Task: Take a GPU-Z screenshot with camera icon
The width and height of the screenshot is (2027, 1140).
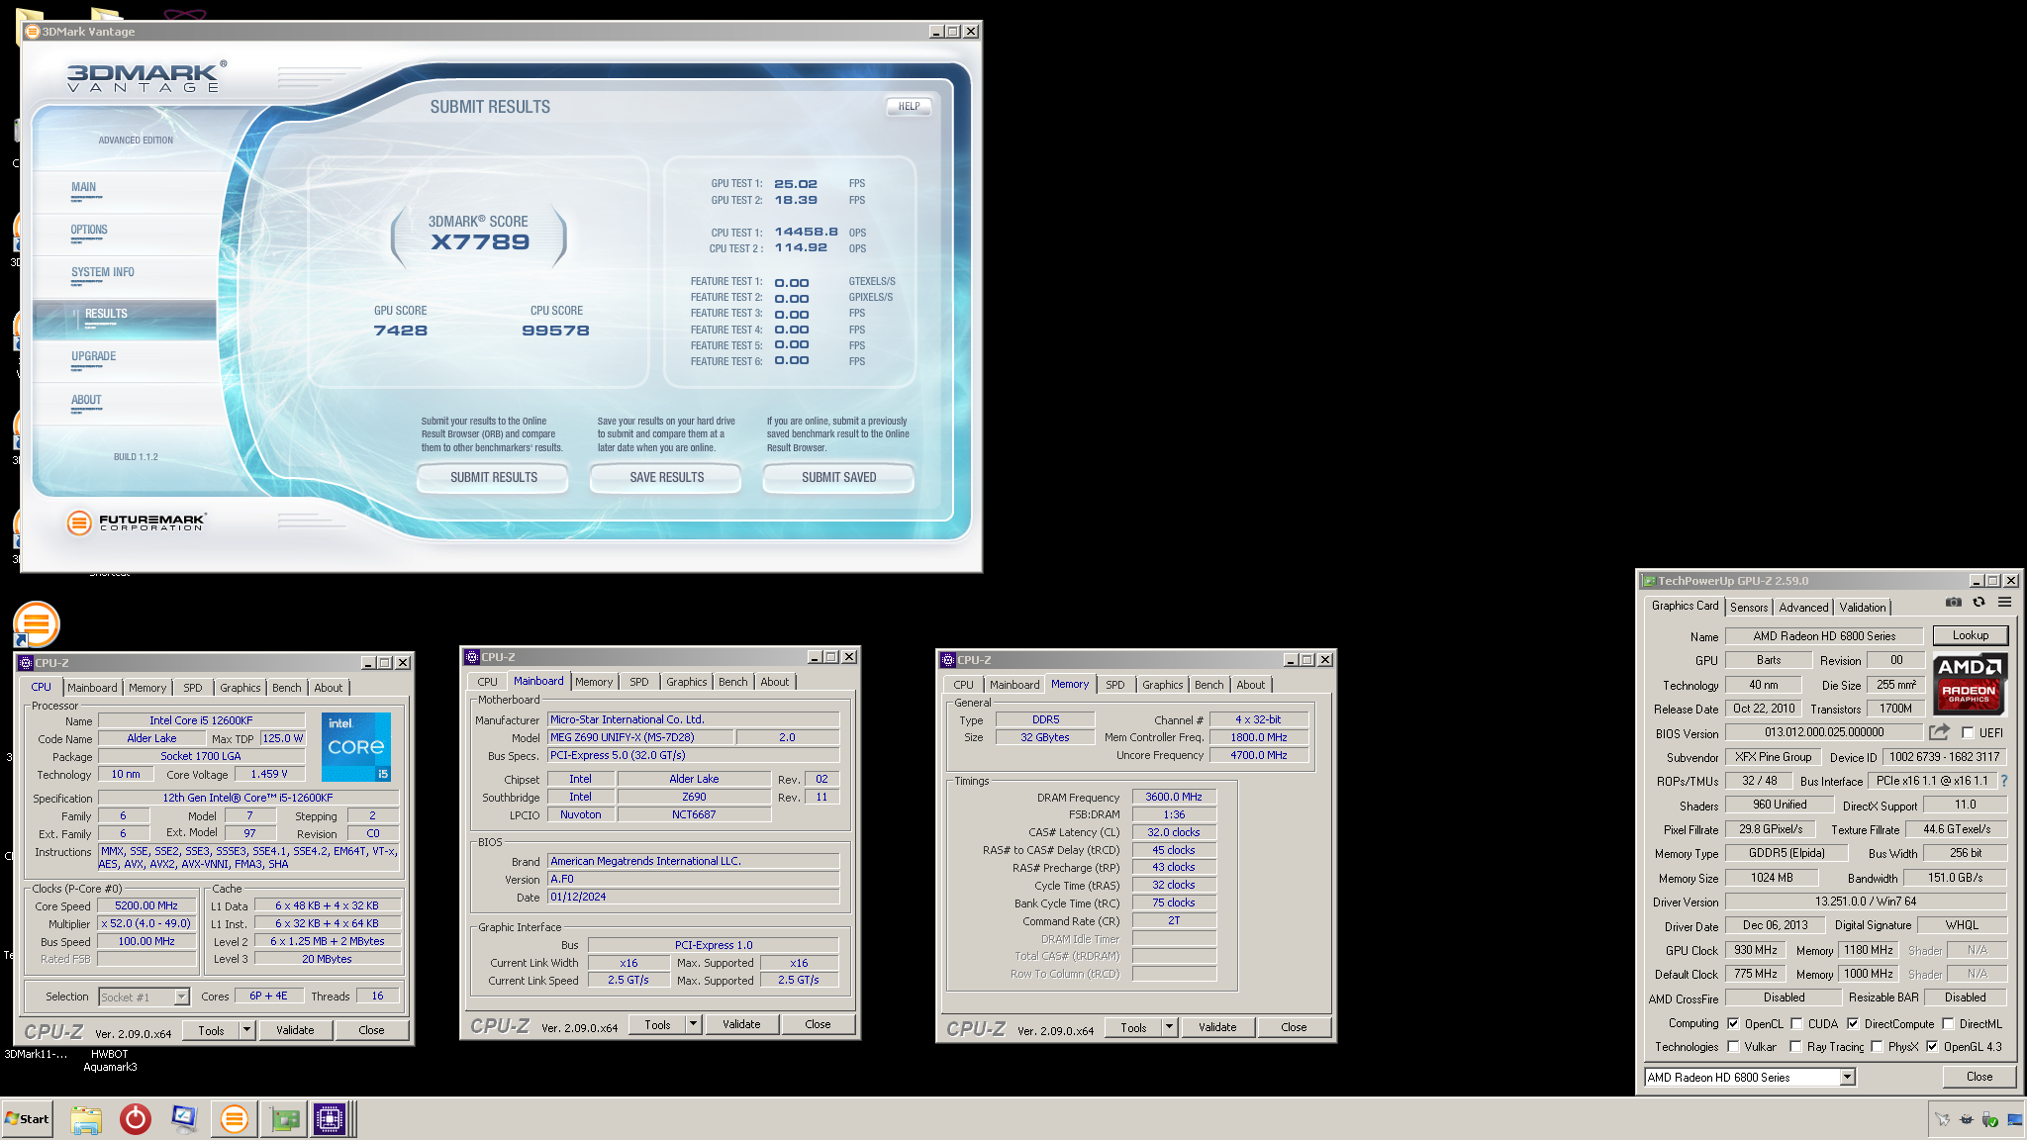Action: click(1953, 602)
